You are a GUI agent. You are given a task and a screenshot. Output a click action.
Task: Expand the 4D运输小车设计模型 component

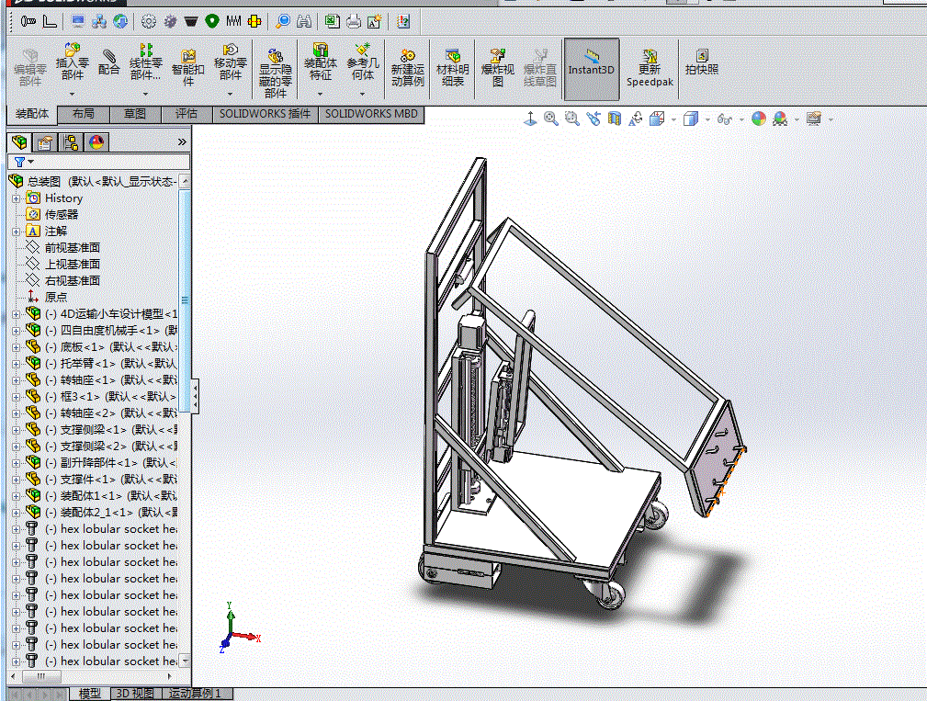point(17,314)
